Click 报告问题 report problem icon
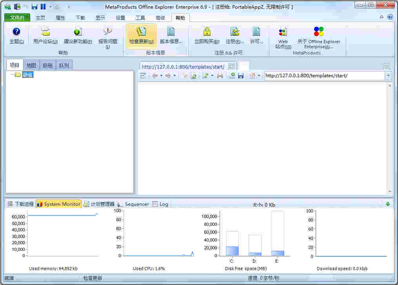Image resolution: width=398 pixels, height=285 pixels. 107,32
